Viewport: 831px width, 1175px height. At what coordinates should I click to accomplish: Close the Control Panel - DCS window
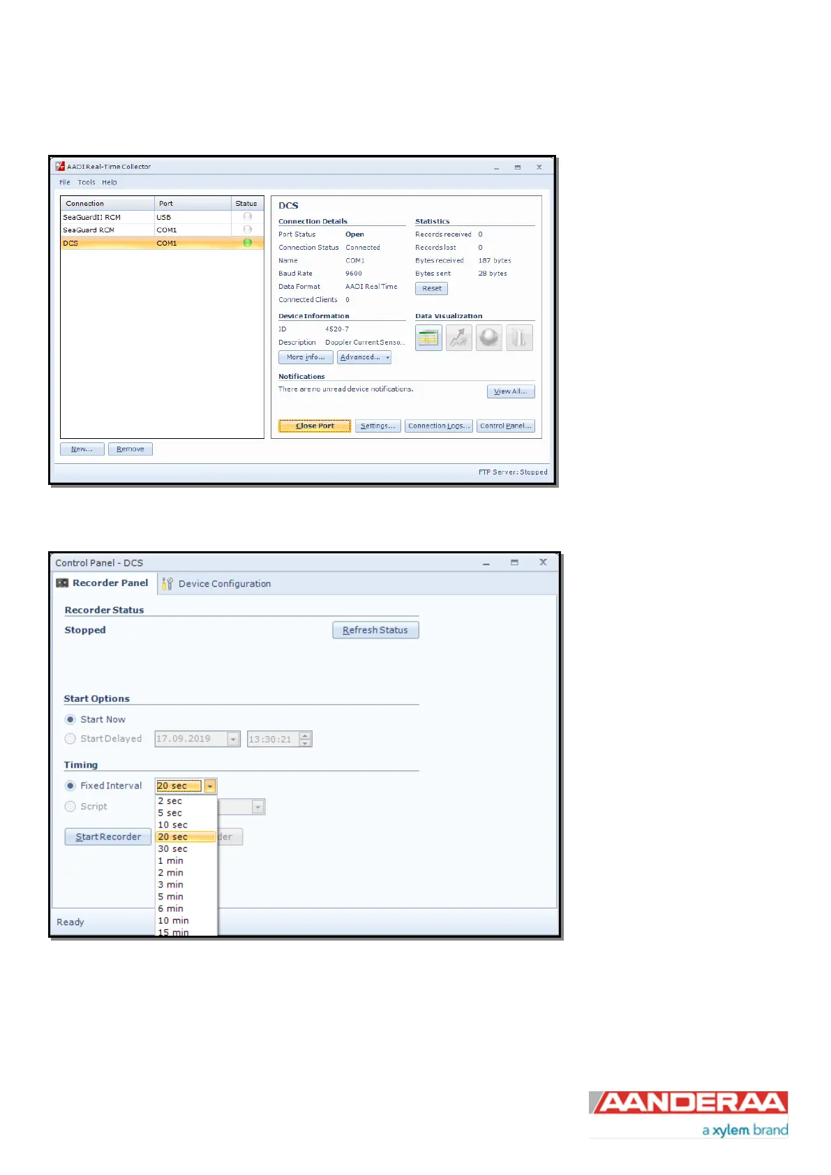point(543,562)
